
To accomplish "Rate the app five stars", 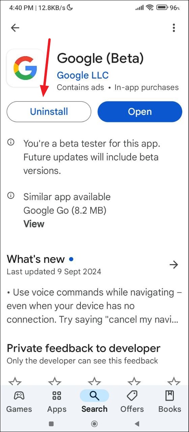I will pyautogui.click(x=174, y=382).
